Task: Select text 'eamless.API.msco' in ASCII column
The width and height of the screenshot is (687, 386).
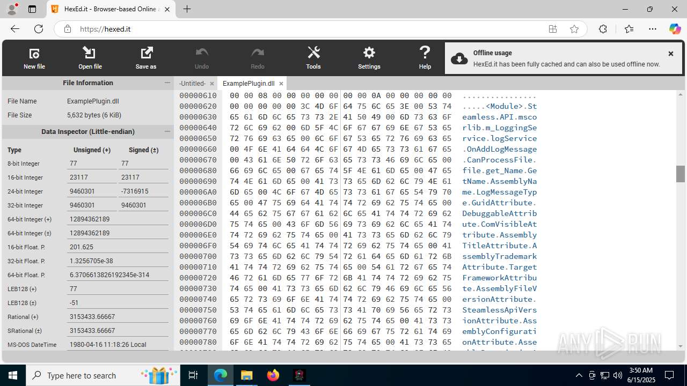Action: pyautogui.click(x=500, y=117)
